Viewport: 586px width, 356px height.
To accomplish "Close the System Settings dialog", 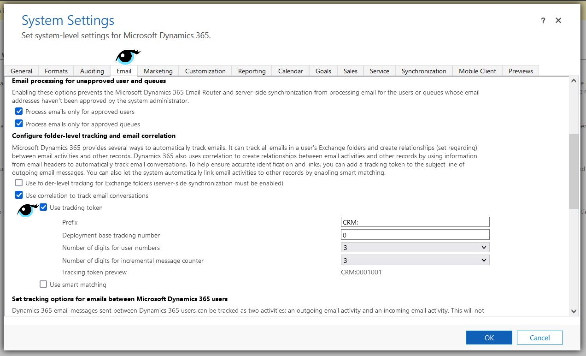I will (x=558, y=21).
